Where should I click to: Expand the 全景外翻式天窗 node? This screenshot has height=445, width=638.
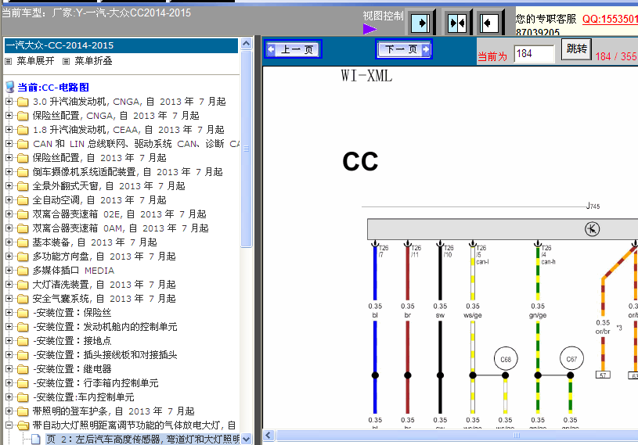tap(9, 185)
